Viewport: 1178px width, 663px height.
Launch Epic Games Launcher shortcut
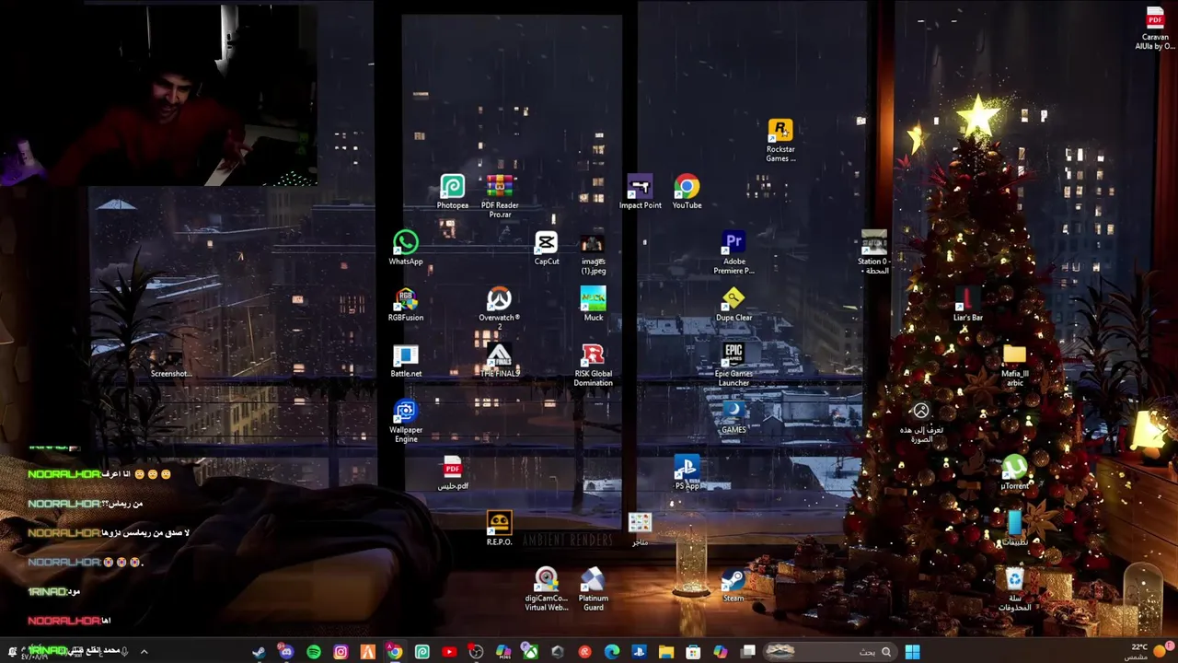(733, 366)
